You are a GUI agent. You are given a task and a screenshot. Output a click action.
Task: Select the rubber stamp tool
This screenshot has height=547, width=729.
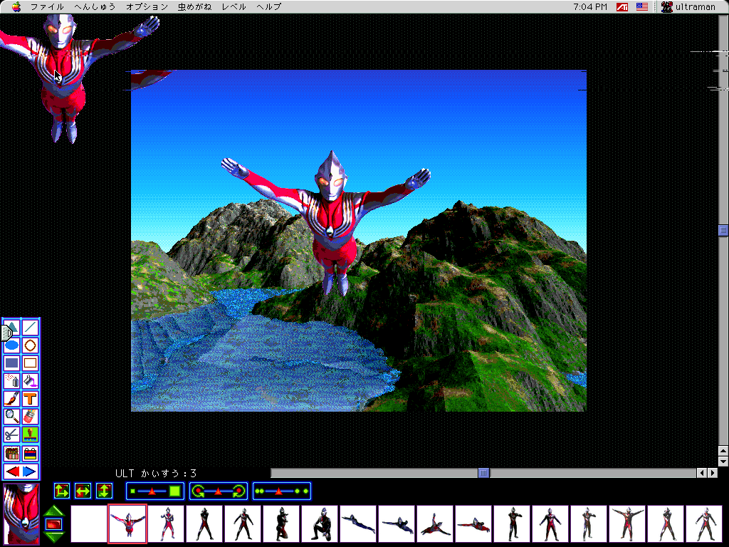pos(30,434)
